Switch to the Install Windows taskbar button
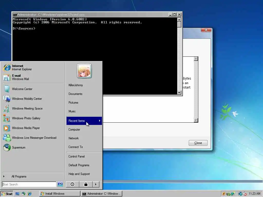Image resolution: width=263 pixels, height=197 pixels. [x=60, y=194]
